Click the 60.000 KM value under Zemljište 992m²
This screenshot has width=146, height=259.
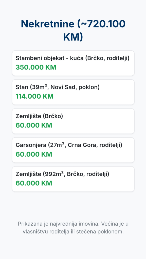(x=34, y=183)
